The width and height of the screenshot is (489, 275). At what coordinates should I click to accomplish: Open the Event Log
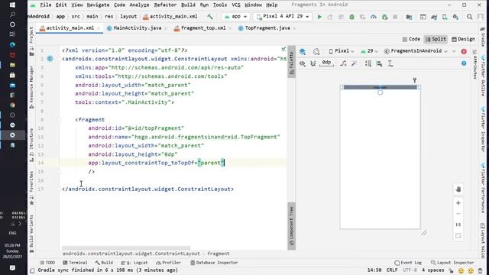(408, 263)
